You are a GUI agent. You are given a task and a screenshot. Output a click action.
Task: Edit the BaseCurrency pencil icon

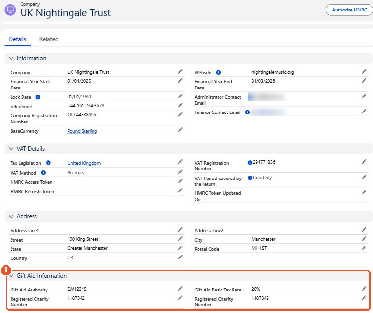tap(180, 130)
